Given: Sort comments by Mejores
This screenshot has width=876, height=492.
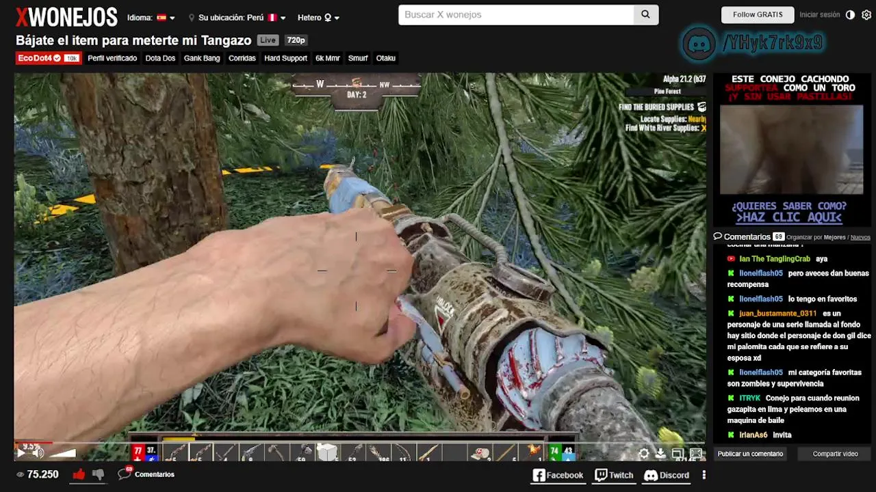Looking at the screenshot, I should (834, 237).
